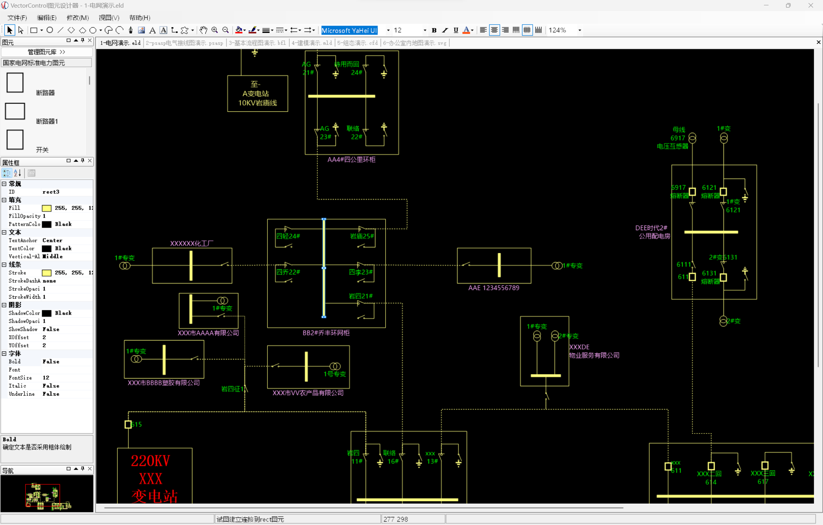The width and height of the screenshot is (823, 525).
Task: Toggle underline text formatting
Action: coord(456,30)
